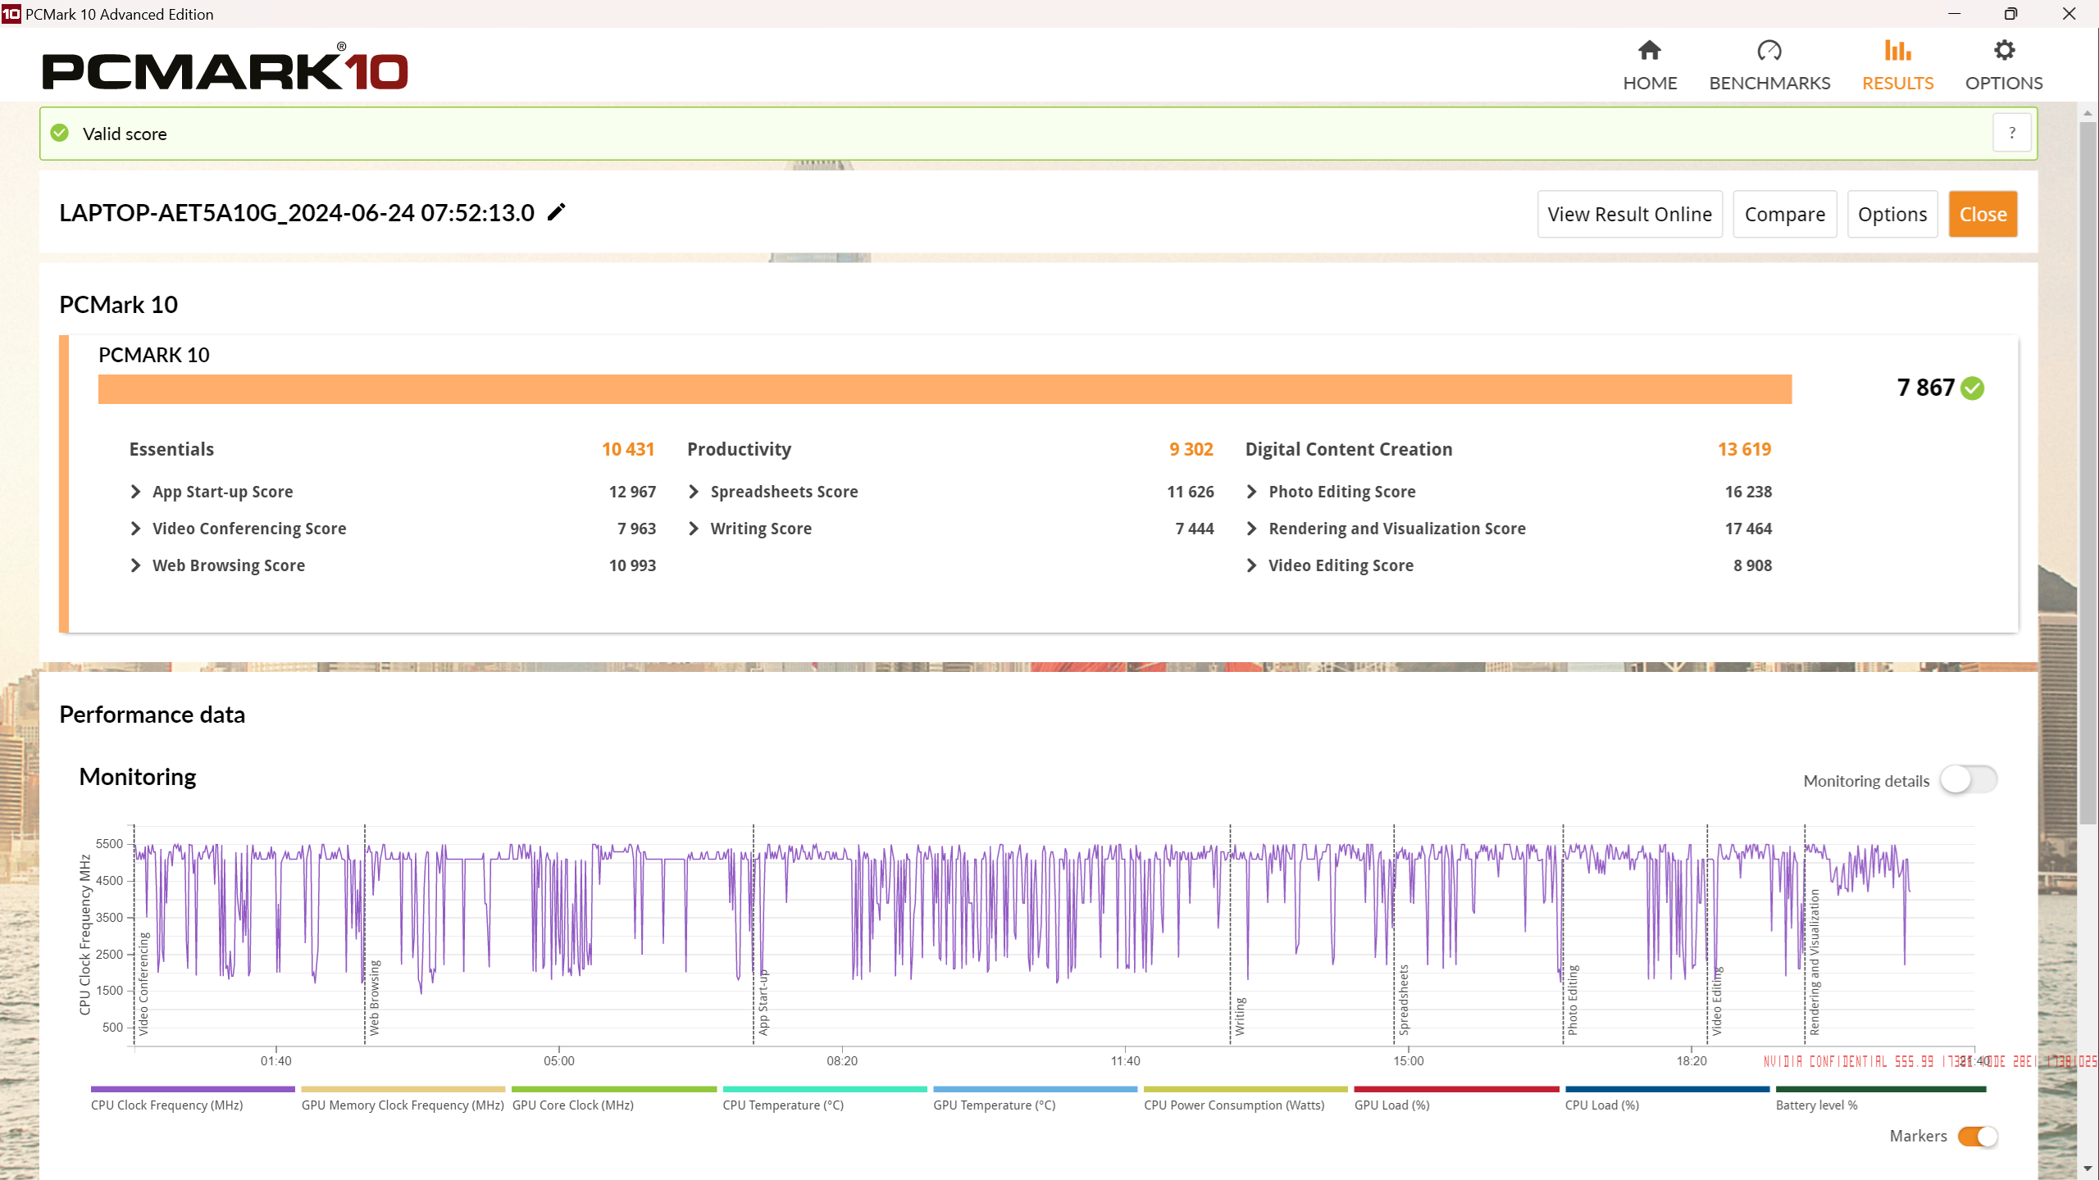Toggle GPU Memory Clock Frequency legend swatch
The image size is (2099, 1180).
click(403, 1089)
